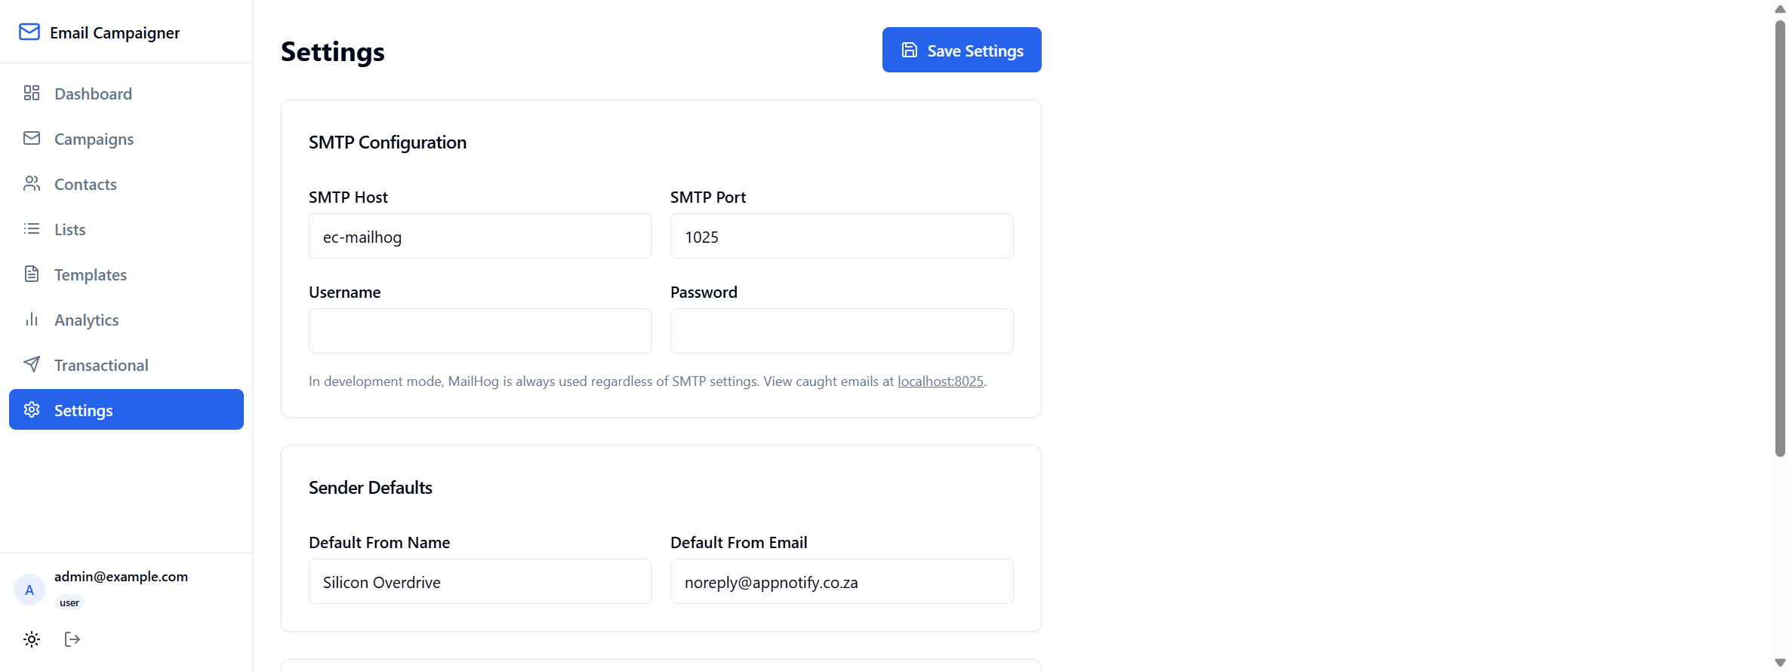Screen dimensions: 1789x671
Task: Click the Contacts people icon
Action: point(32,183)
